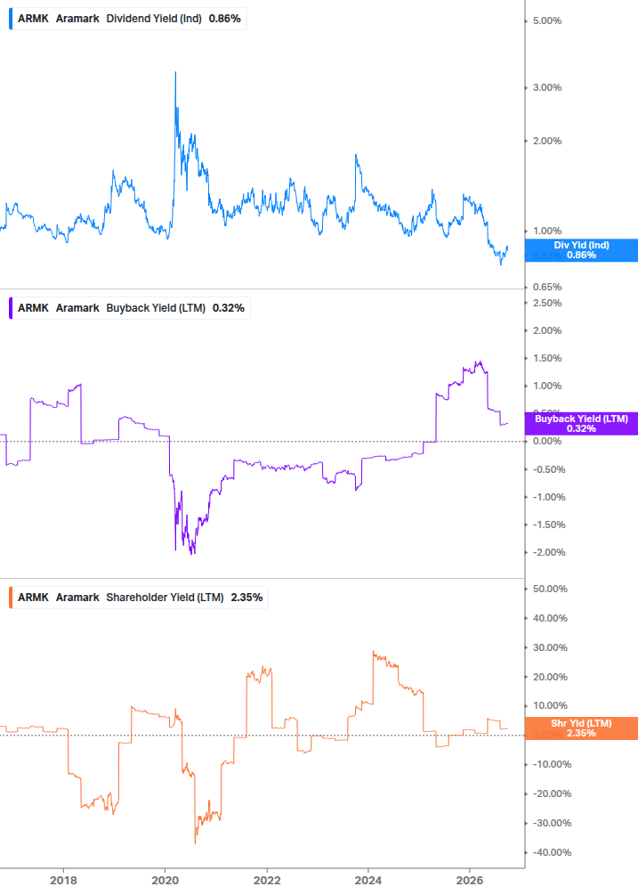The height and width of the screenshot is (895, 638).
Task: Click the ARMK Dividend Yield (Ind) legend label
Action: [129, 19]
